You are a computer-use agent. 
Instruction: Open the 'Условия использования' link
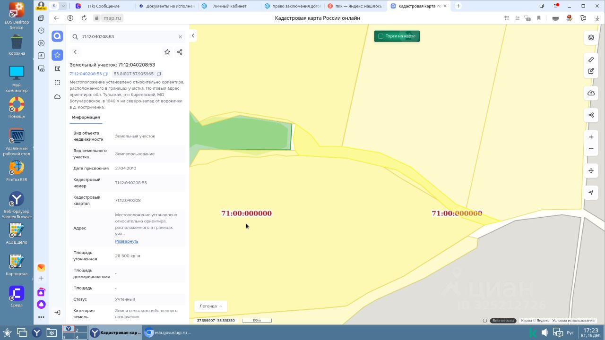click(x=573, y=321)
